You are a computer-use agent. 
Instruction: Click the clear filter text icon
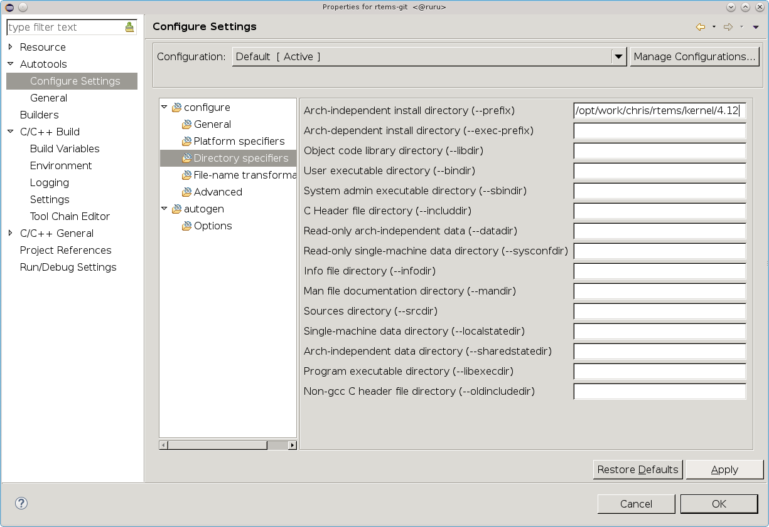(x=129, y=27)
